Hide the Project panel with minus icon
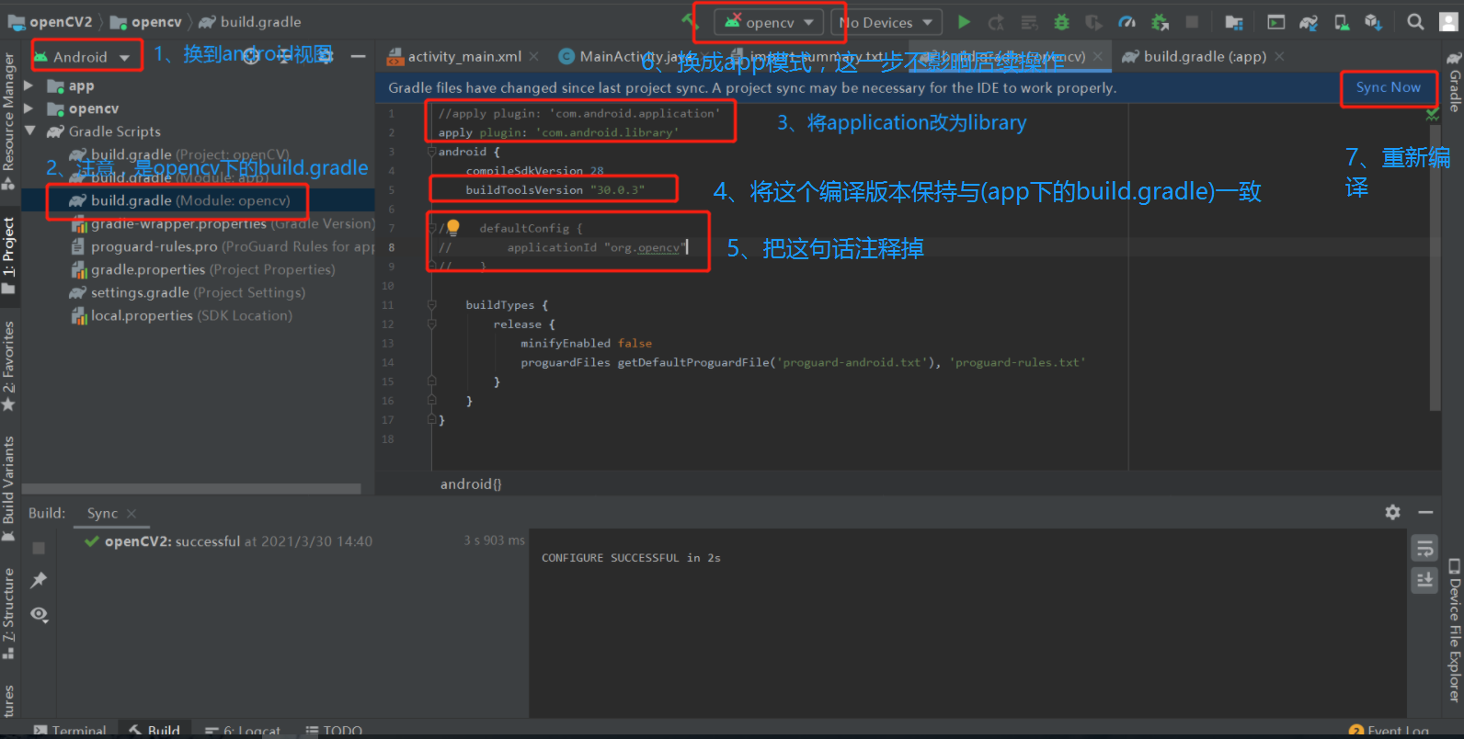The width and height of the screenshot is (1464, 739). click(359, 56)
